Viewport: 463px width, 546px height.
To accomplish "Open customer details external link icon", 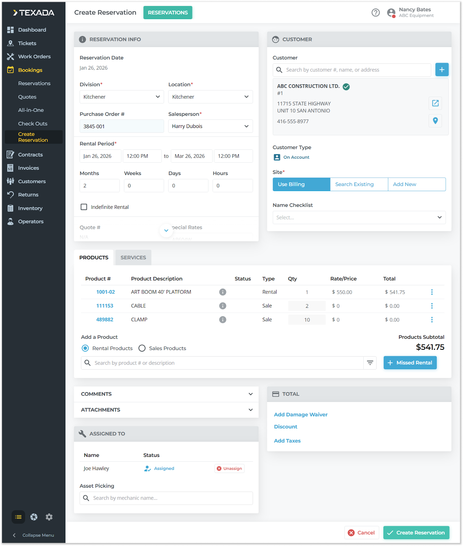I will click(x=435, y=103).
